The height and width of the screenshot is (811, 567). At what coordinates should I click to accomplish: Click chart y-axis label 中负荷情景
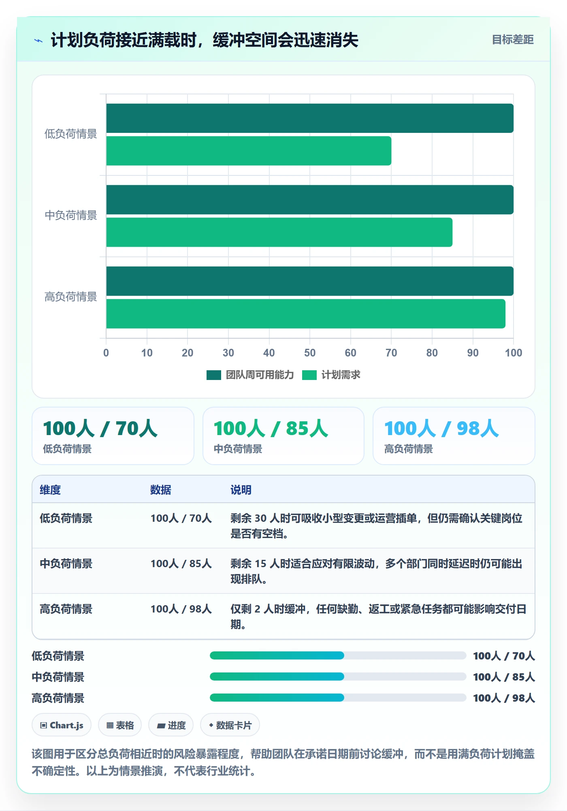(x=71, y=216)
